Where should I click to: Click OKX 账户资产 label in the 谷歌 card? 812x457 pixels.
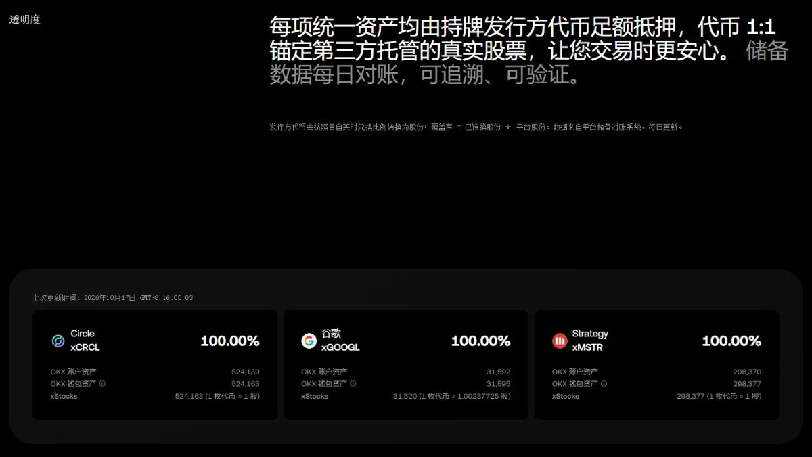coord(324,372)
